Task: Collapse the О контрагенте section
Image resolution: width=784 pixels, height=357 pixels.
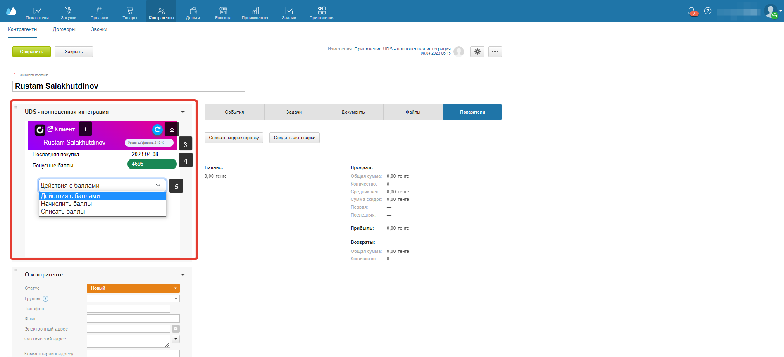Action: point(183,275)
